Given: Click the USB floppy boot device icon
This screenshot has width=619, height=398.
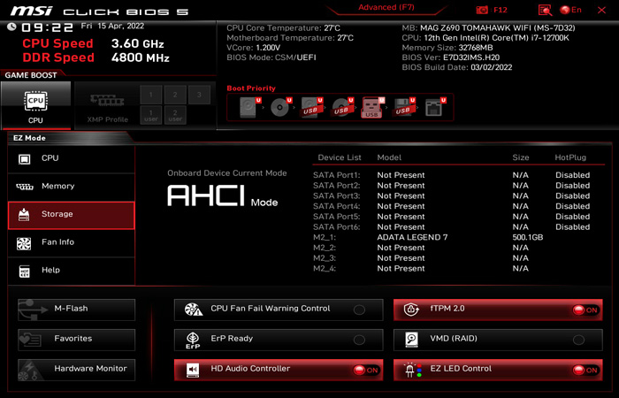Looking at the screenshot, I should 403,107.
